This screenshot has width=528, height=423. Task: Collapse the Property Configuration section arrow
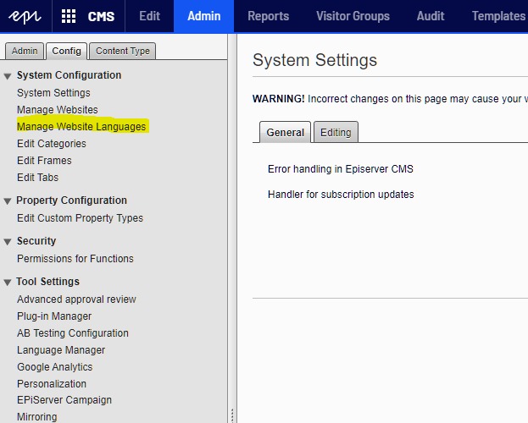tap(8, 201)
